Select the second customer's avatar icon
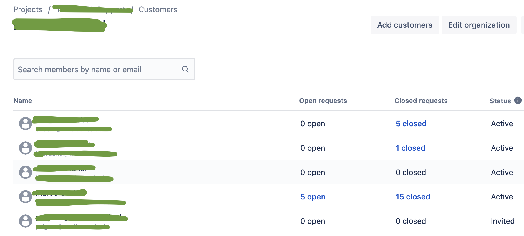524x236 pixels. (25, 148)
